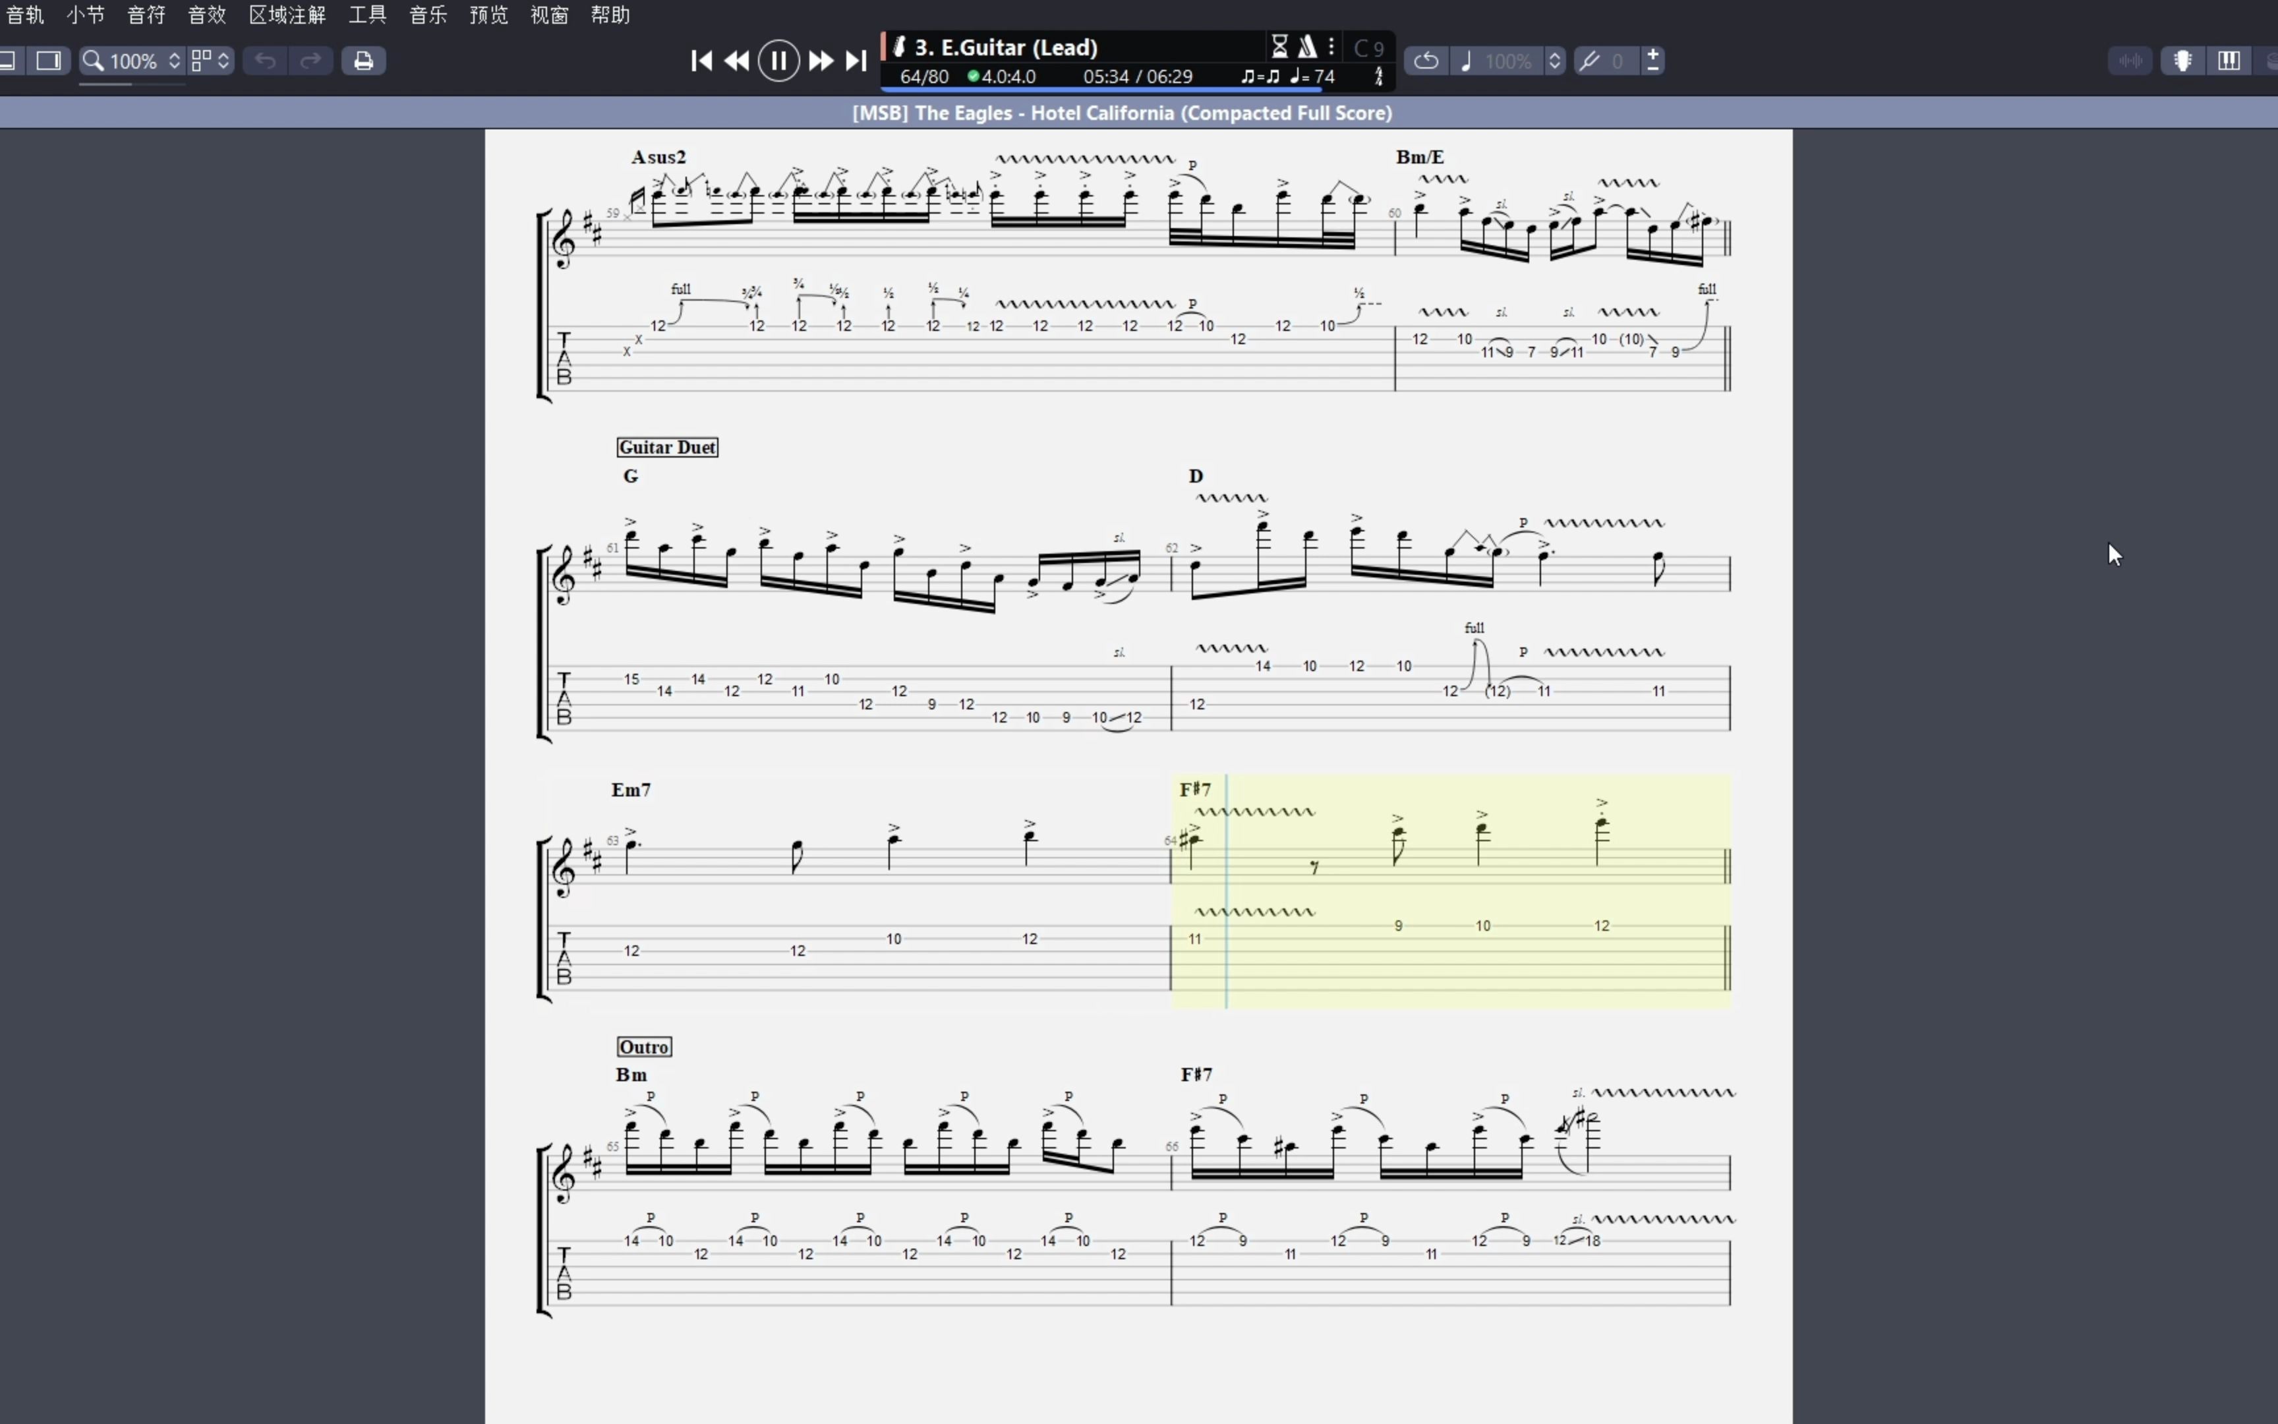This screenshot has height=1424, width=2278.
Task: Click the Bm chord name in the Outro
Action: pos(631,1075)
